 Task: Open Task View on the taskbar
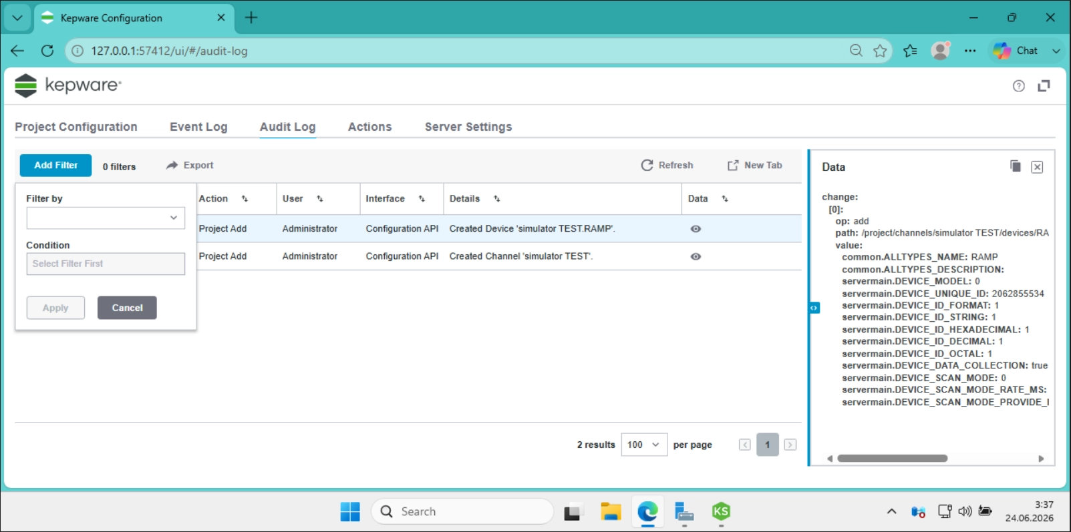pos(573,512)
